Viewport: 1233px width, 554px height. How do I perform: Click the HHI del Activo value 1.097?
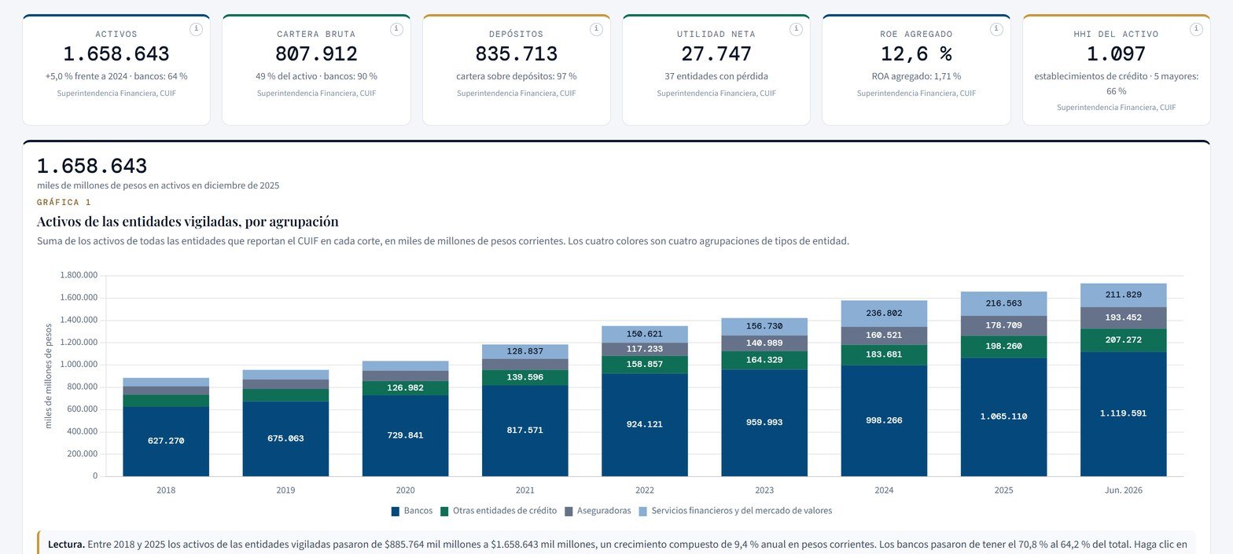tap(1116, 54)
